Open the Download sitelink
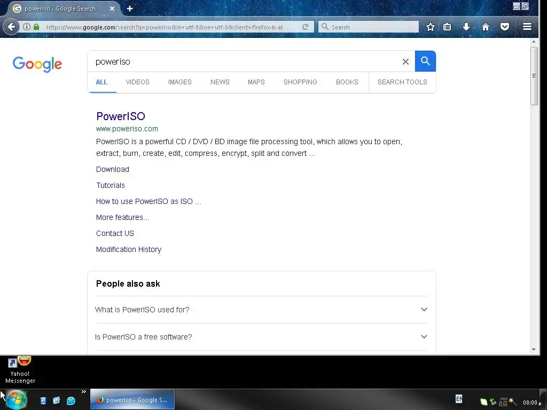 coord(112,169)
